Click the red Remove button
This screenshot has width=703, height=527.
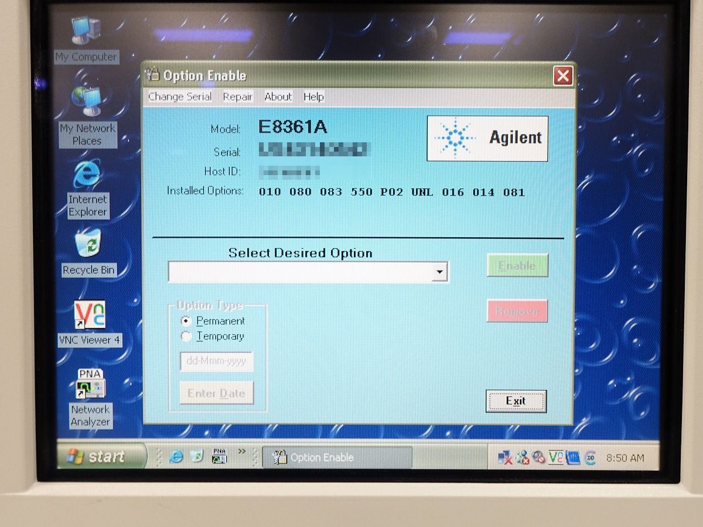coord(517,311)
